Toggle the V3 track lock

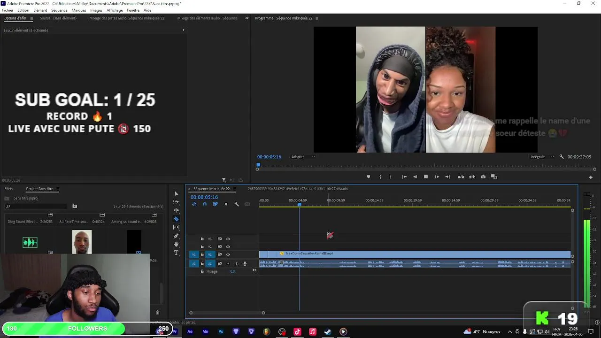(x=202, y=239)
